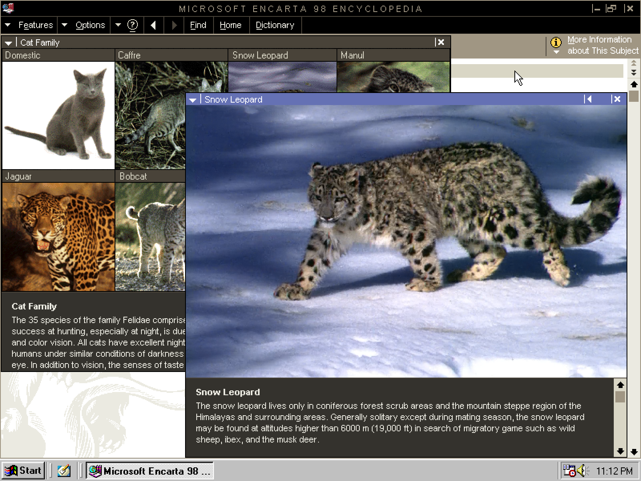Open the Options dropdown arrow
This screenshot has width=641, height=481.
click(65, 25)
